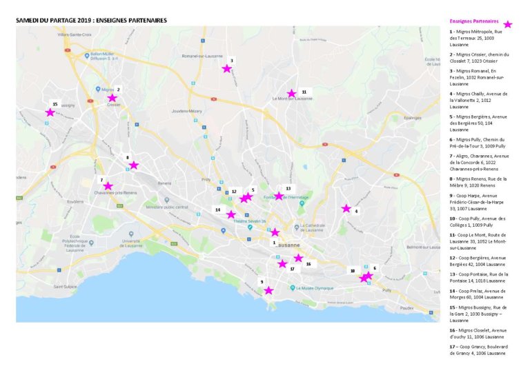Screen dimensions: 530x375
Task: Click legend entry '14 - Coop Prelaz'
Action: (x=478, y=294)
